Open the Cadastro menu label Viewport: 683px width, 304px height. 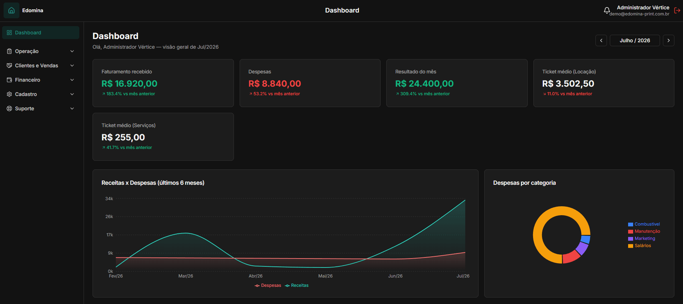(26, 94)
